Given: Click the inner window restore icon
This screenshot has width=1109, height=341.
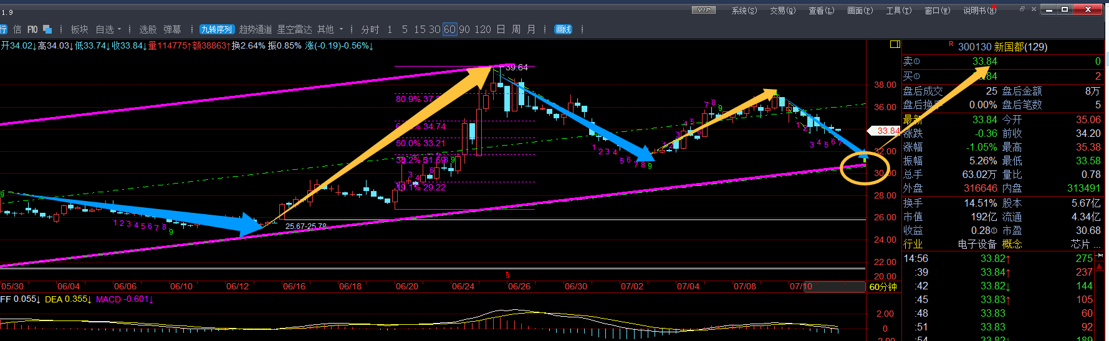Looking at the screenshot, I should click(x=1022, y=9).
